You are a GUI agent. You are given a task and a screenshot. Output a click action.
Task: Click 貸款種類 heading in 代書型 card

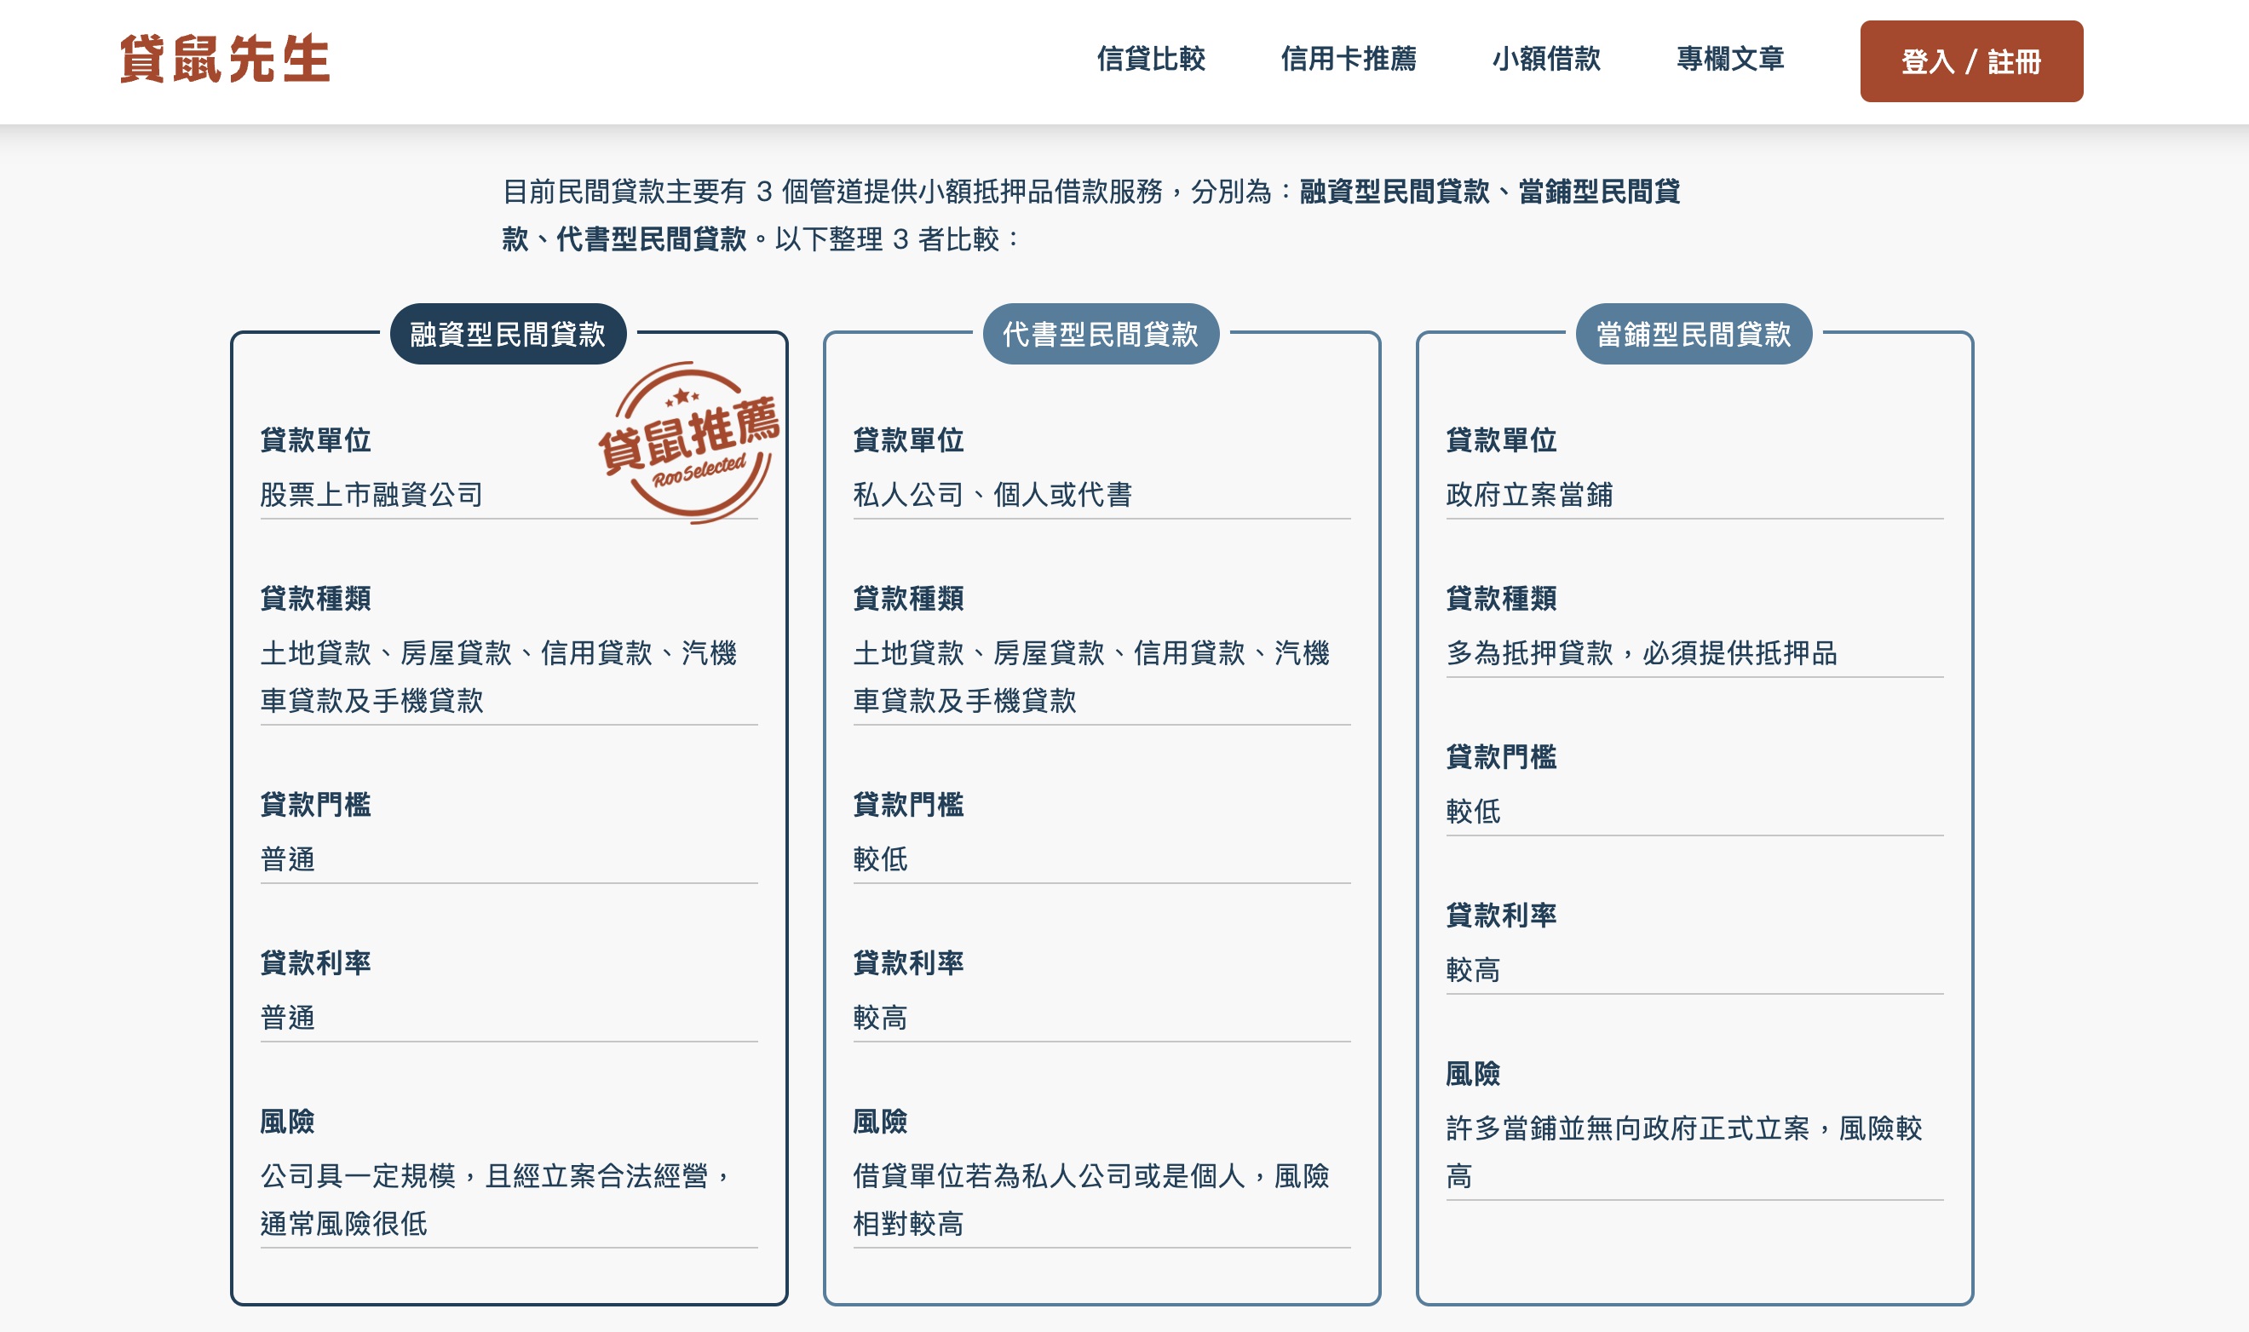point(909,598)
